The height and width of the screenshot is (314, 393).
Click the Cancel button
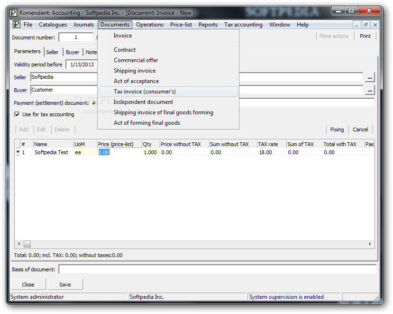tap(360, 129)
